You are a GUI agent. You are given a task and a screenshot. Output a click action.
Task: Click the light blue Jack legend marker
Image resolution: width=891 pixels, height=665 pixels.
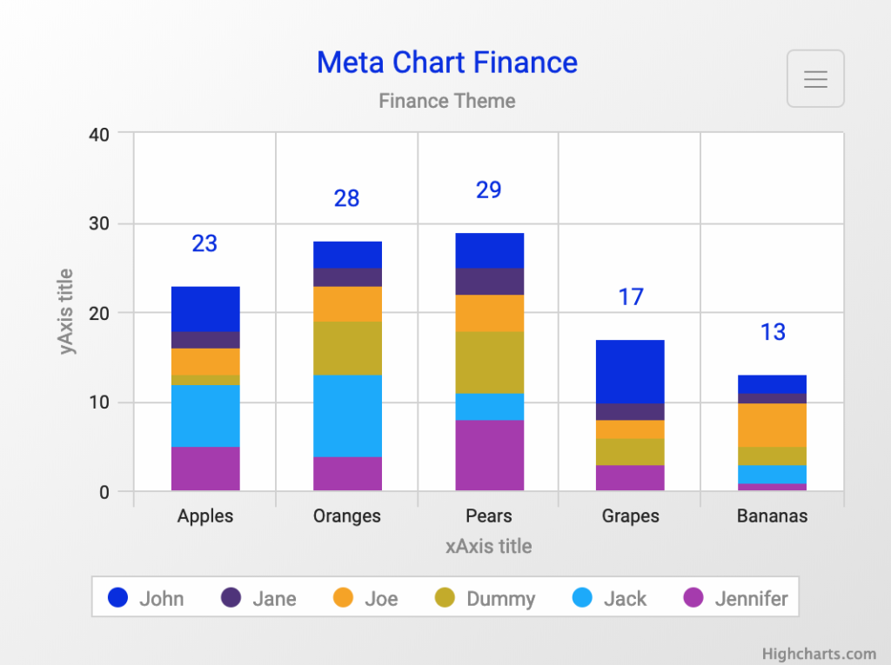[582, 598]
